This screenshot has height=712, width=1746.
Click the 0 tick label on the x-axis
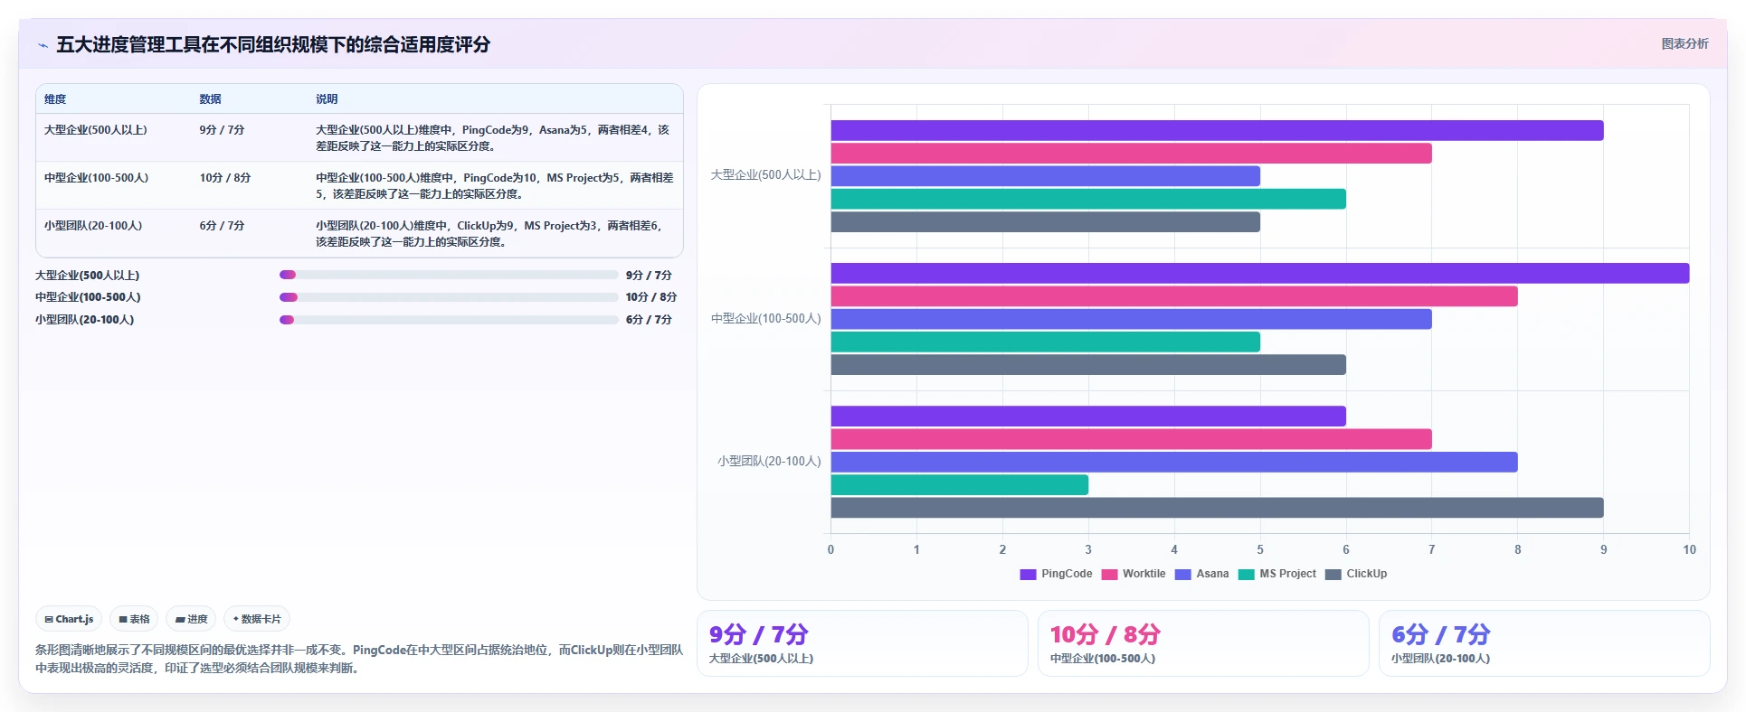pyautogui.click(x=830, y=549)
